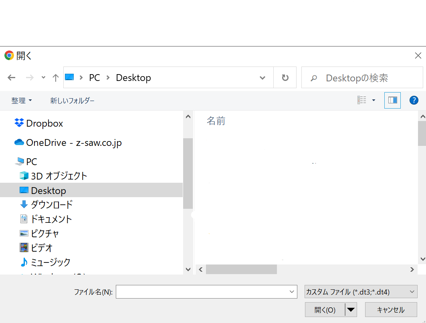Viewport: 426px width, 323px height.
Task: Open the address bar path dropdown
Action: coord(262,77)
